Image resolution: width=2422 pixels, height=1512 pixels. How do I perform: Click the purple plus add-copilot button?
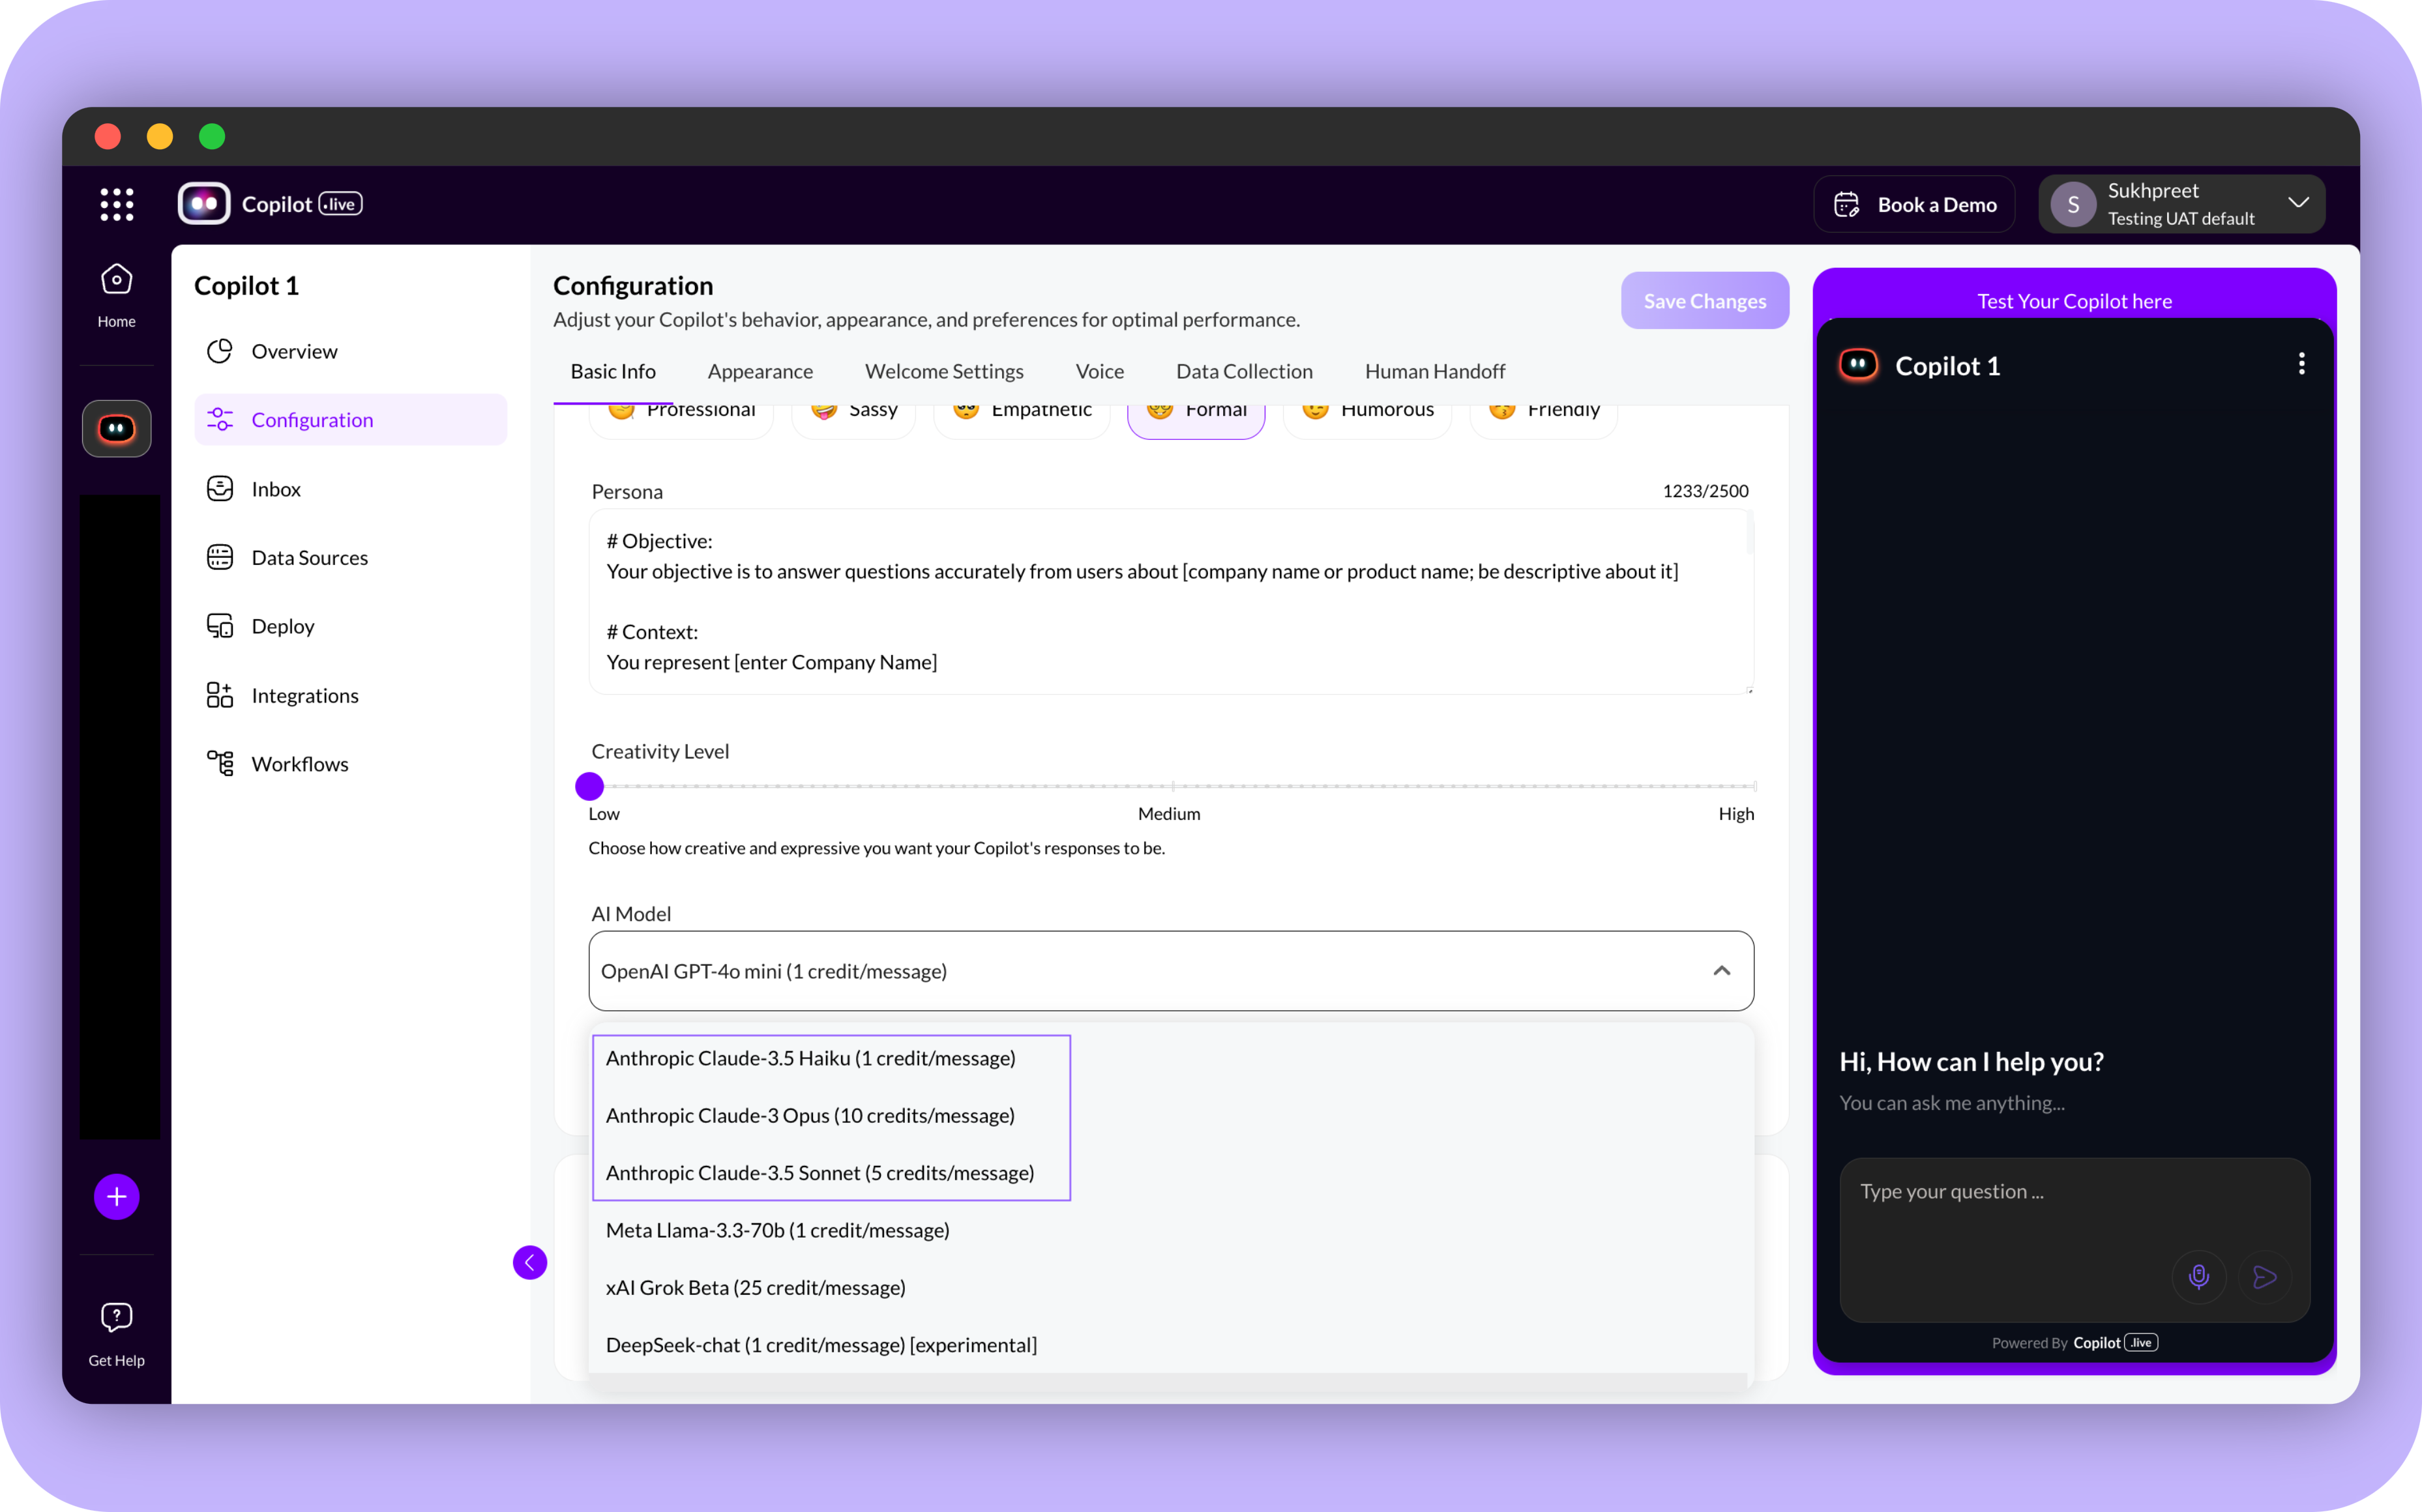tap(116, 1197)
